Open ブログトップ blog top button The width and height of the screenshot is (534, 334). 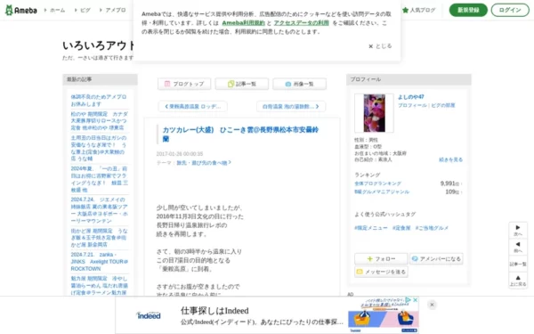184,84
